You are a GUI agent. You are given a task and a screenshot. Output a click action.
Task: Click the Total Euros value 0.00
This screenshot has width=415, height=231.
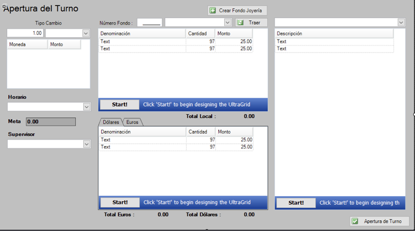point(163,215)
